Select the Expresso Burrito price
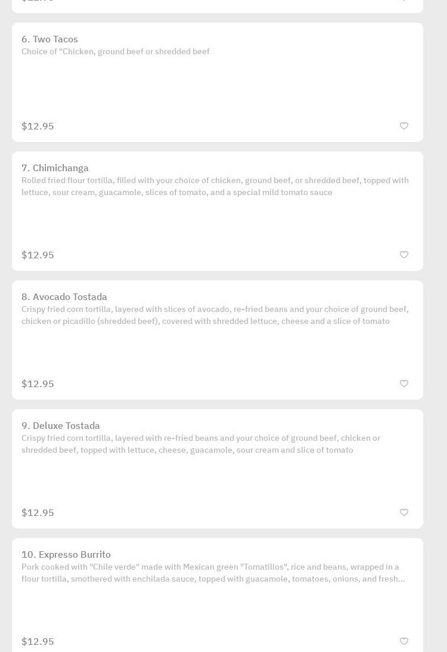 point(38,642)
